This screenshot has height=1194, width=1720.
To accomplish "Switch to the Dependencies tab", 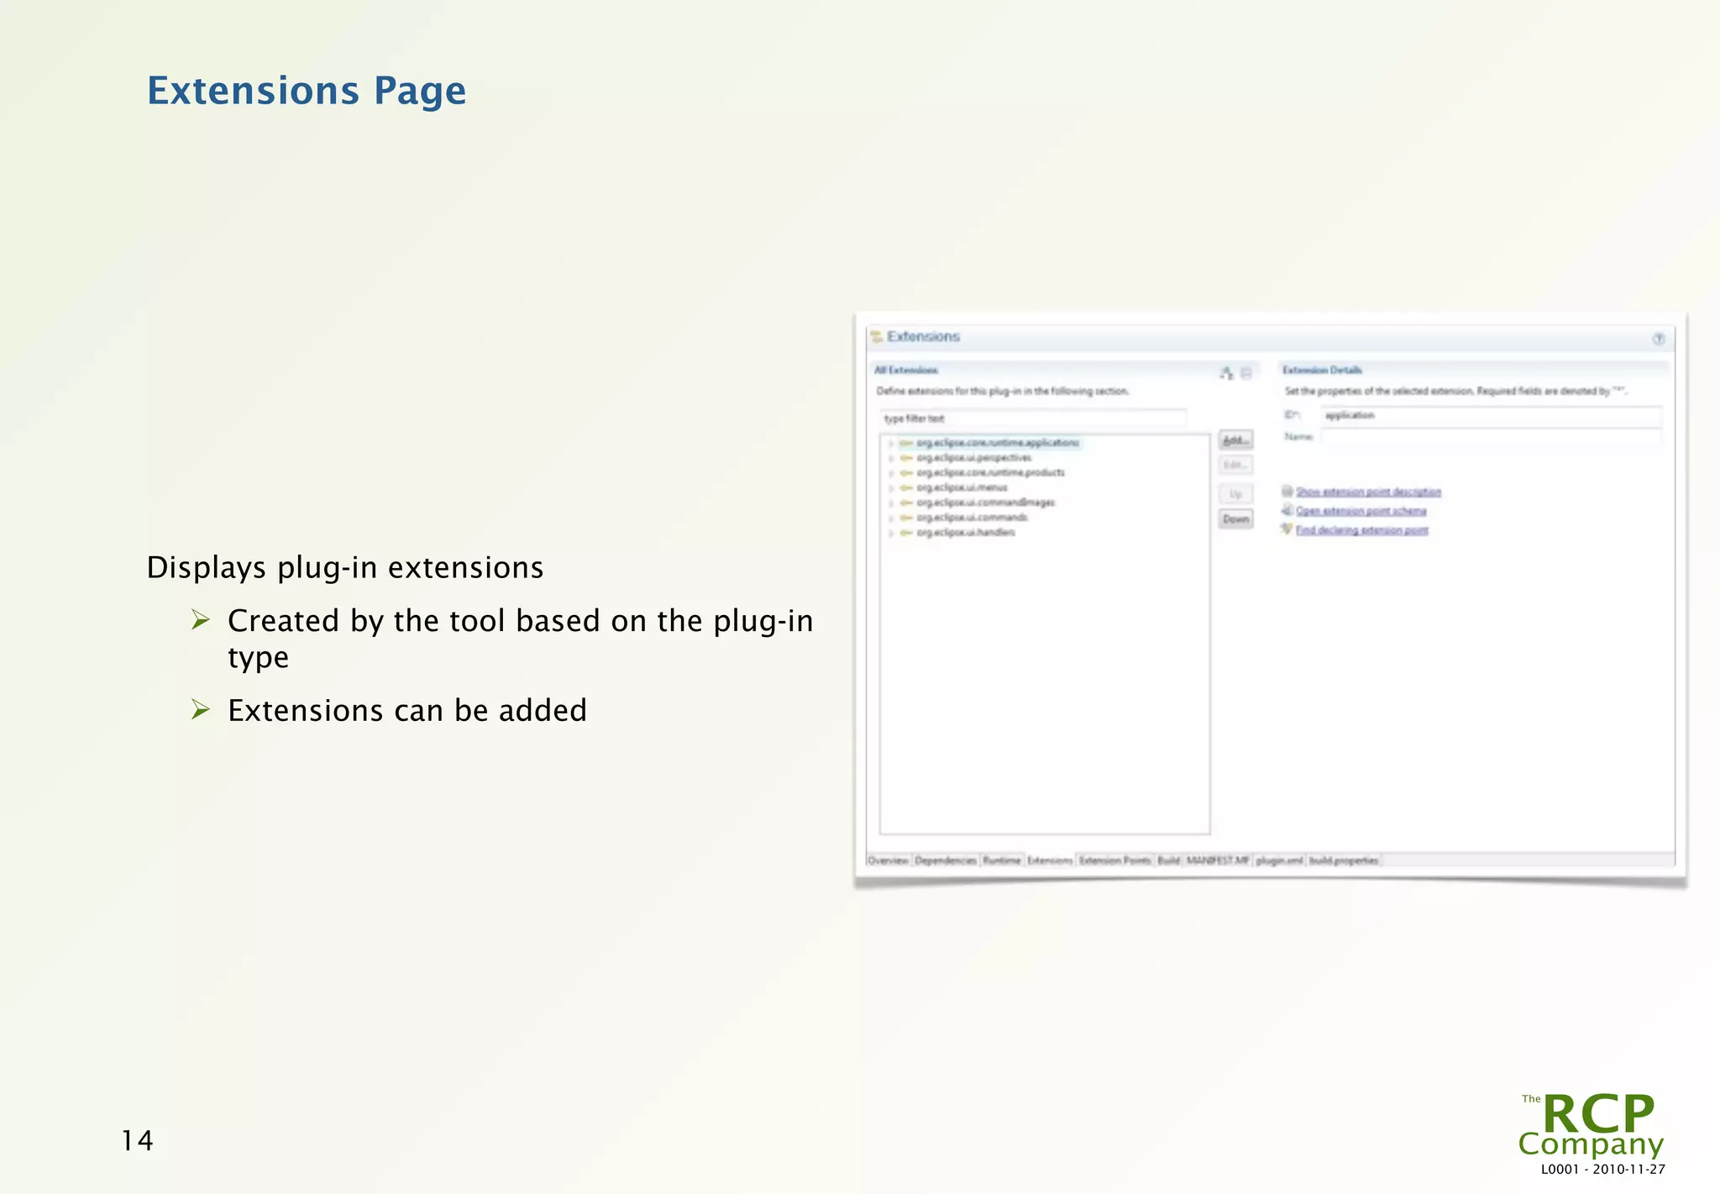I will (x=946, y=860).
